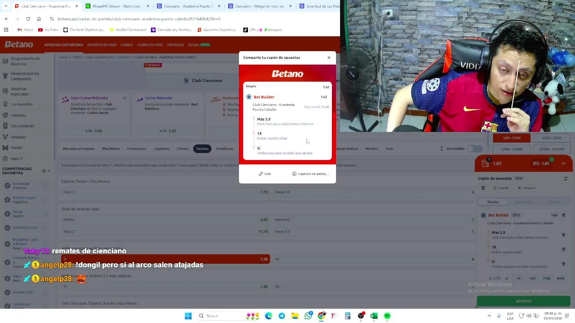This screenshot has height=323, width=575.
Task: Set stake with MÁX button
Action: (561, 278)
